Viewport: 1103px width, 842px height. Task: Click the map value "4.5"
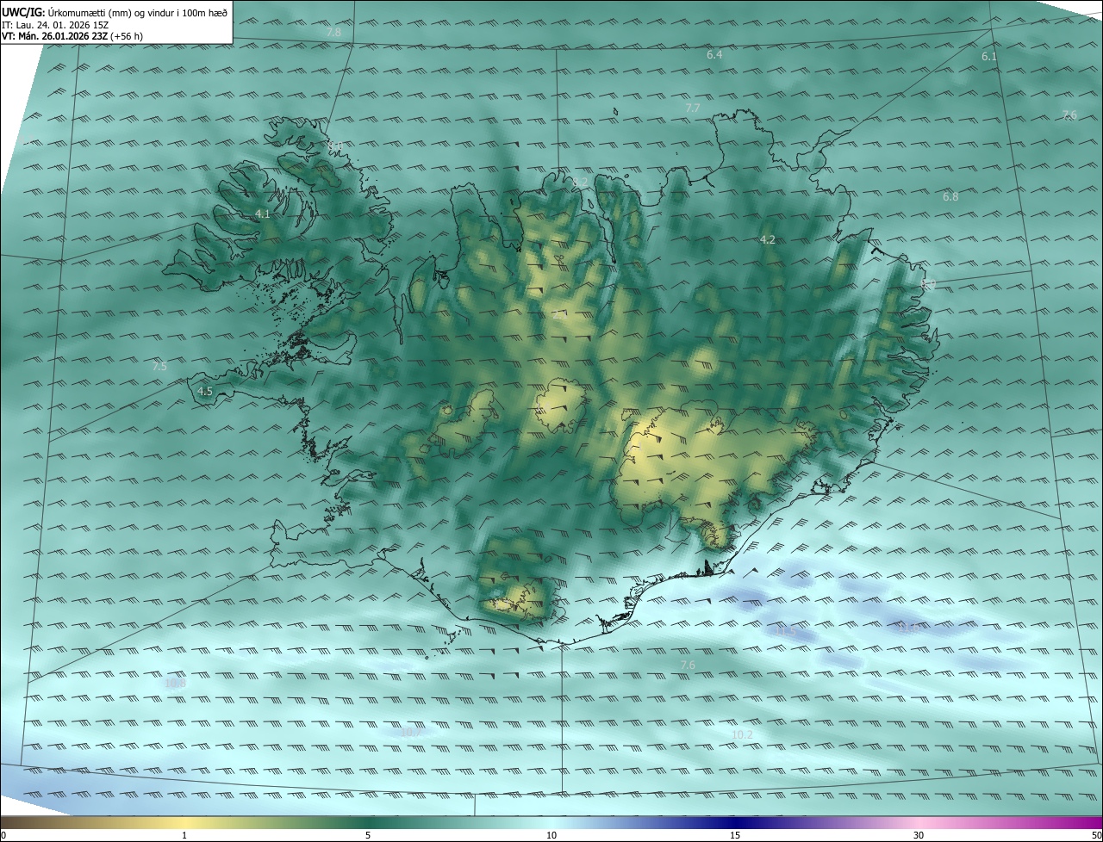coord(205,391)
